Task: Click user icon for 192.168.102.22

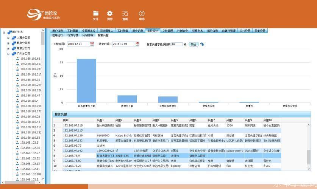Action: tap(17, 116)
